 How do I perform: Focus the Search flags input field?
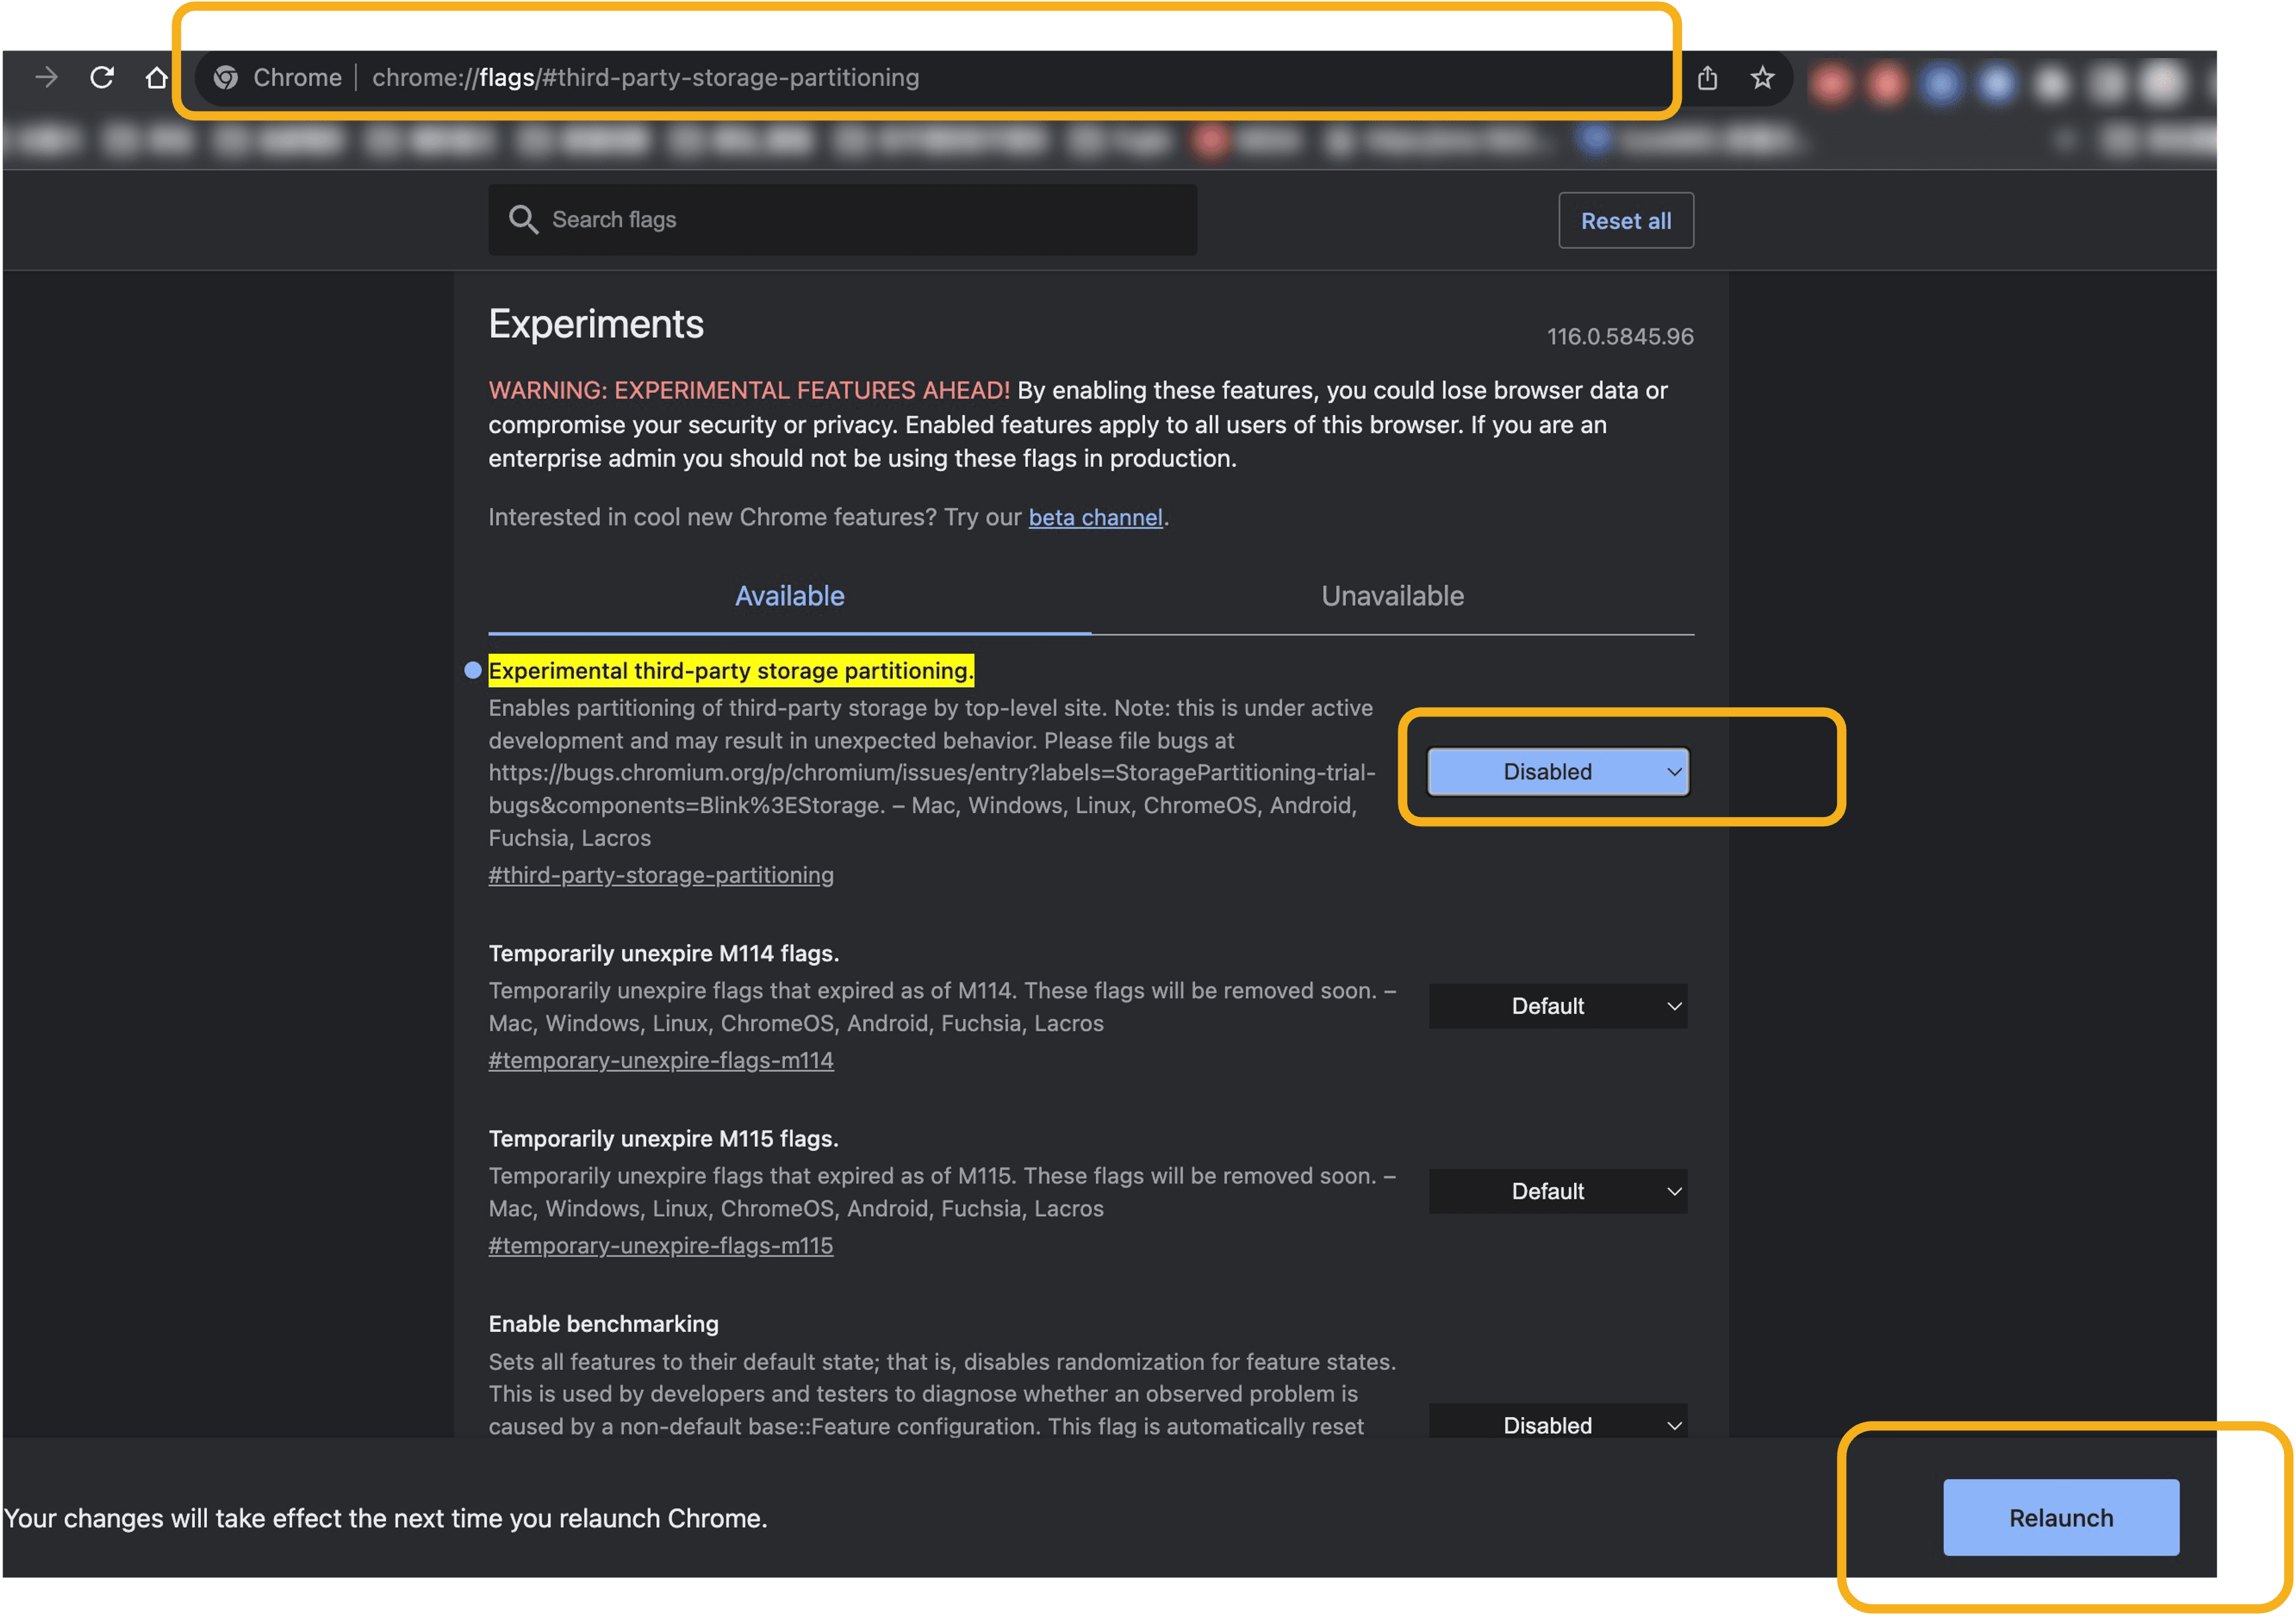(x=842, y=219)
